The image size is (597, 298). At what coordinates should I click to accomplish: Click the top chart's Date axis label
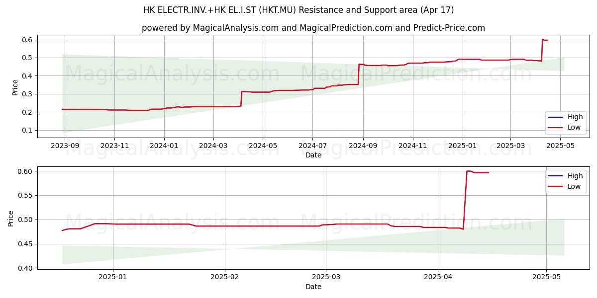(x=313, y=155)
